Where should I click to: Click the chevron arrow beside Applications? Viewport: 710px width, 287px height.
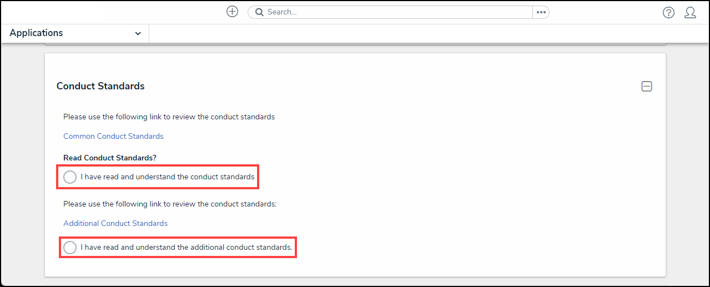click(138, 34)
